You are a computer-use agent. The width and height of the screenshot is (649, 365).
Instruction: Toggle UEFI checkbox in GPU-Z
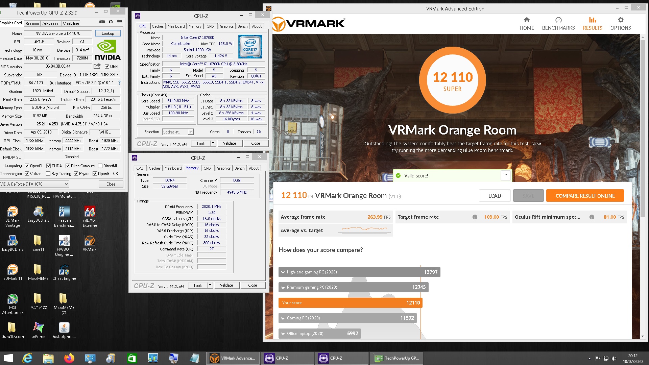point(107,67)
